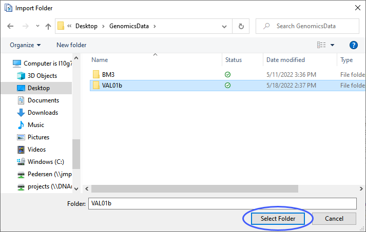Click horizontal scroll left arrow

(x=87, y=188)
